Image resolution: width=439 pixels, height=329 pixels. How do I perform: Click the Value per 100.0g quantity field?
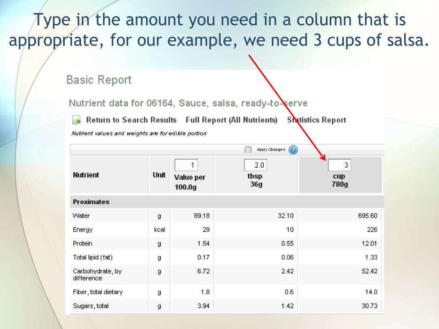point(186,165)
